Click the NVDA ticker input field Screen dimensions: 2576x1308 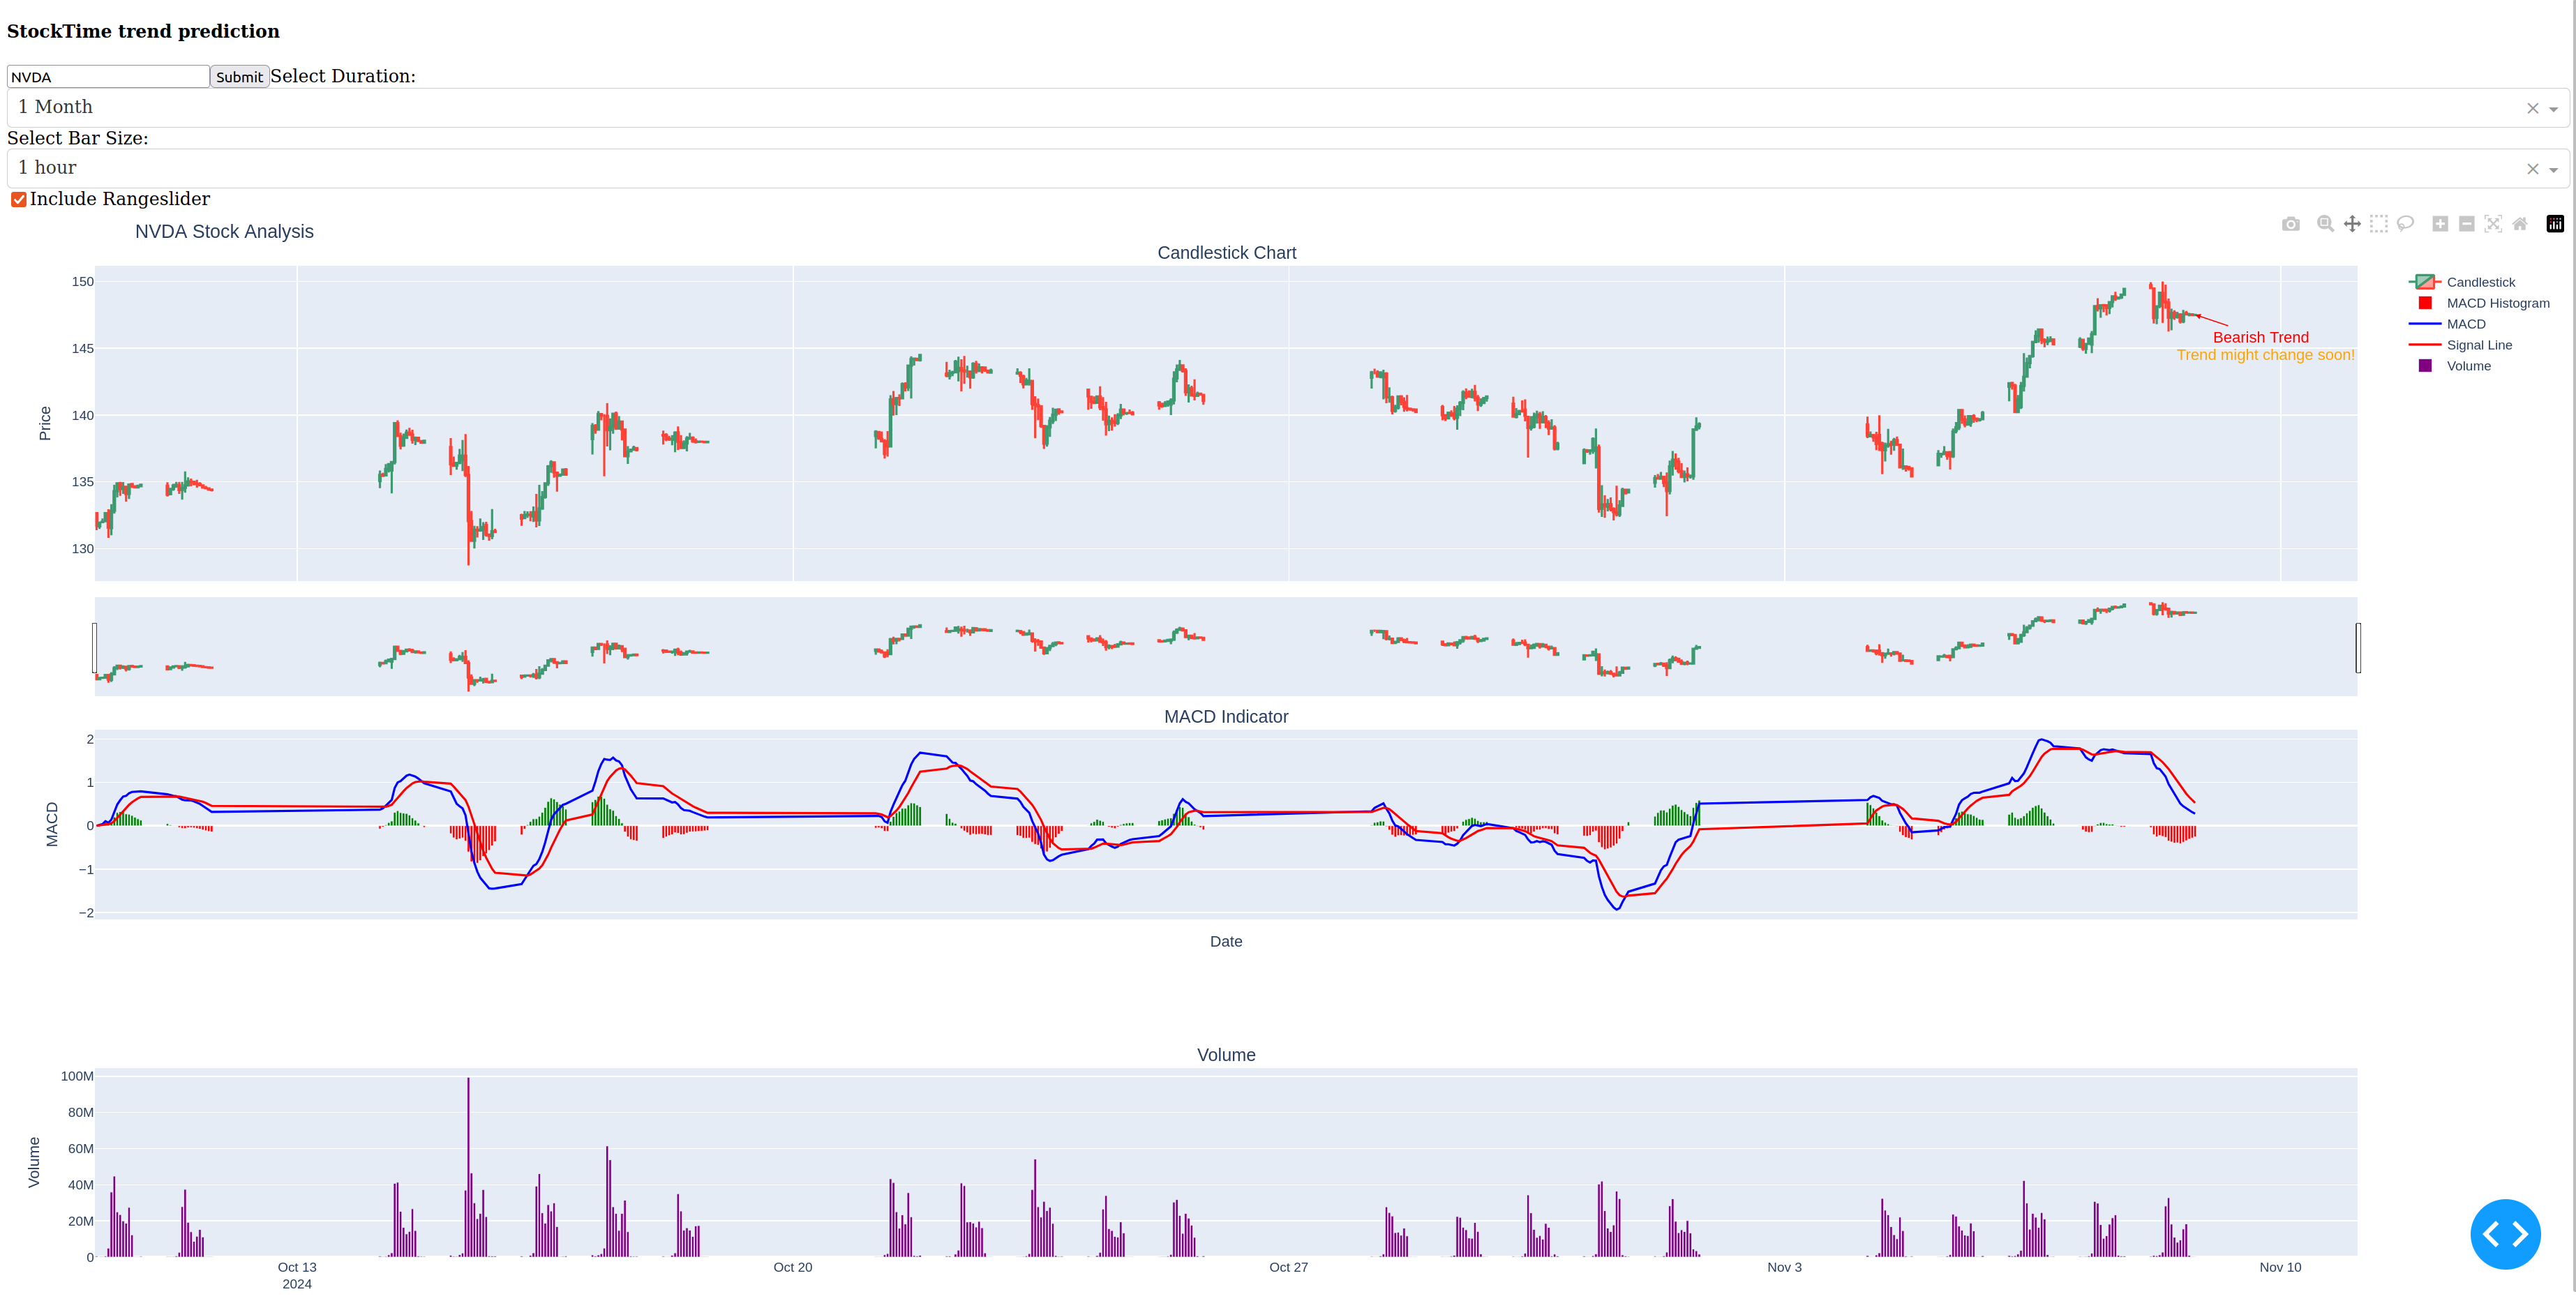point(107,77)
